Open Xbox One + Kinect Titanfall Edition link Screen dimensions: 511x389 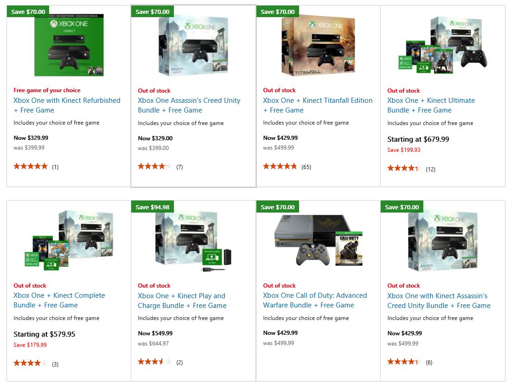point(318,105)
